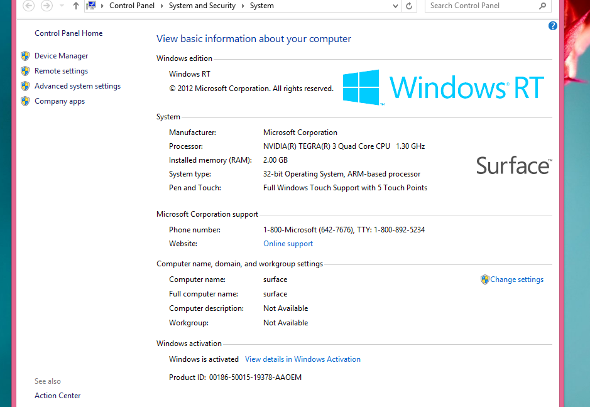Image resolution: width=590 pixels, height=407 pixels.
Task: Open Control Panel Home
Action: [x=68, y=33]
